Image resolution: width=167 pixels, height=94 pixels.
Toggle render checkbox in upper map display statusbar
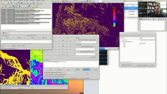coord(118,48)
